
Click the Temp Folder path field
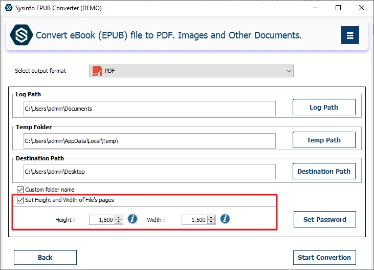149,141
